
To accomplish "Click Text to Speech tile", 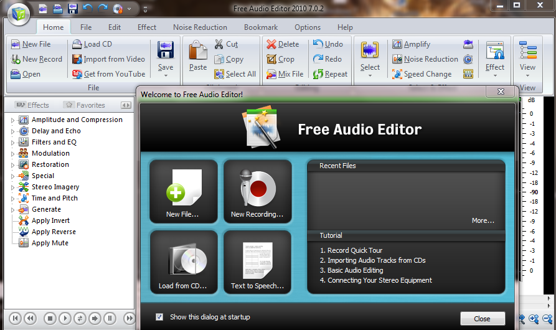I will [x=257, y=262].
